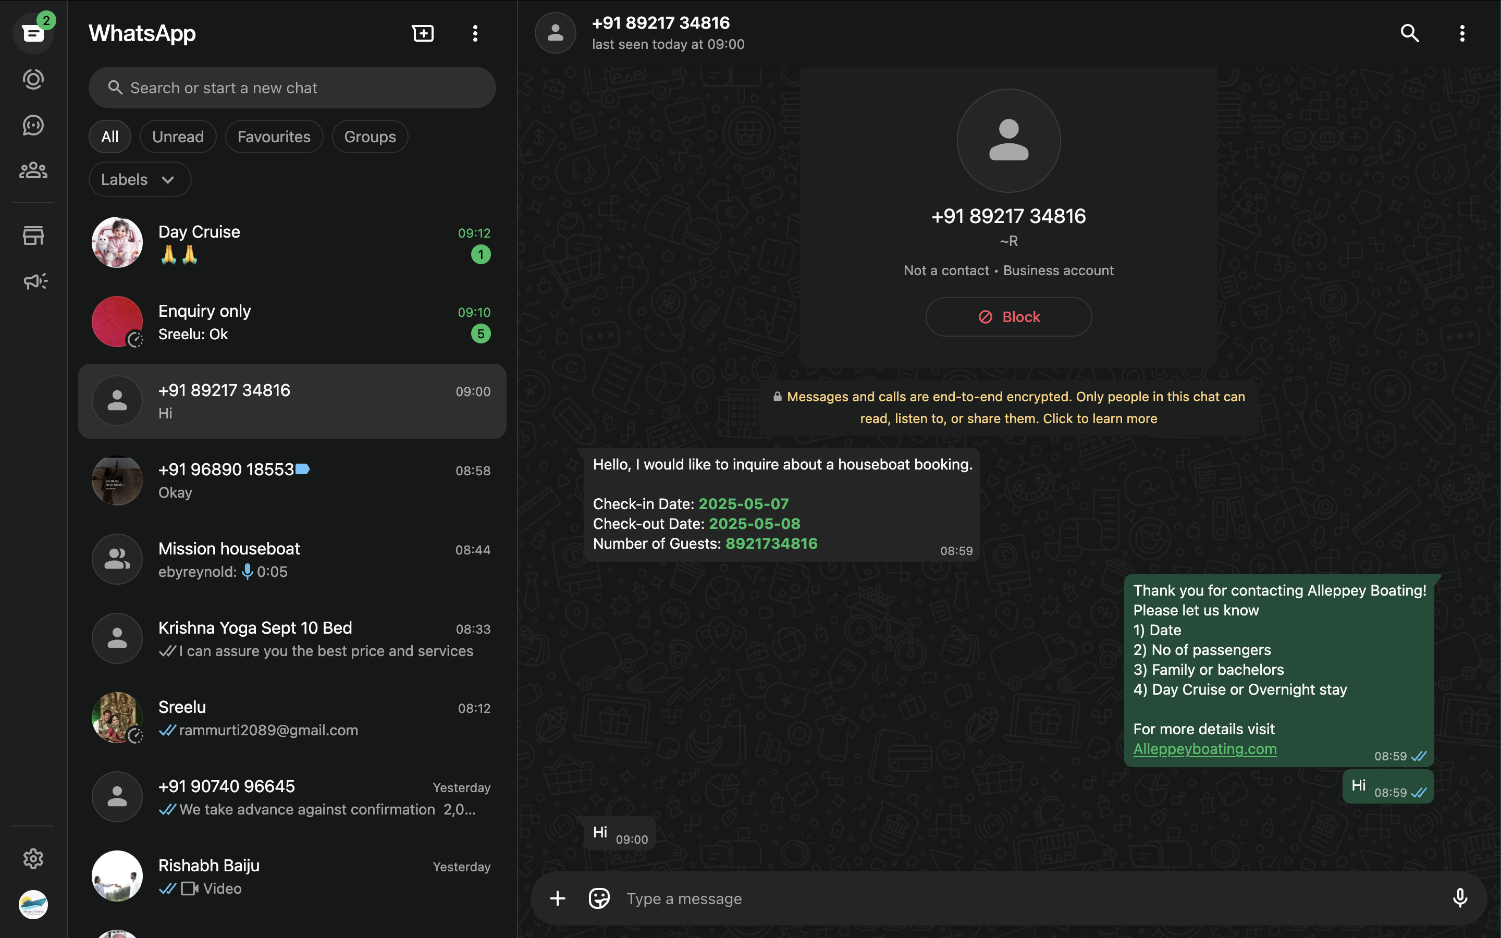Open the +91 96890 18553 chat
The width and height of the screenshot is (1501, 938).
[x=292, y=480]
